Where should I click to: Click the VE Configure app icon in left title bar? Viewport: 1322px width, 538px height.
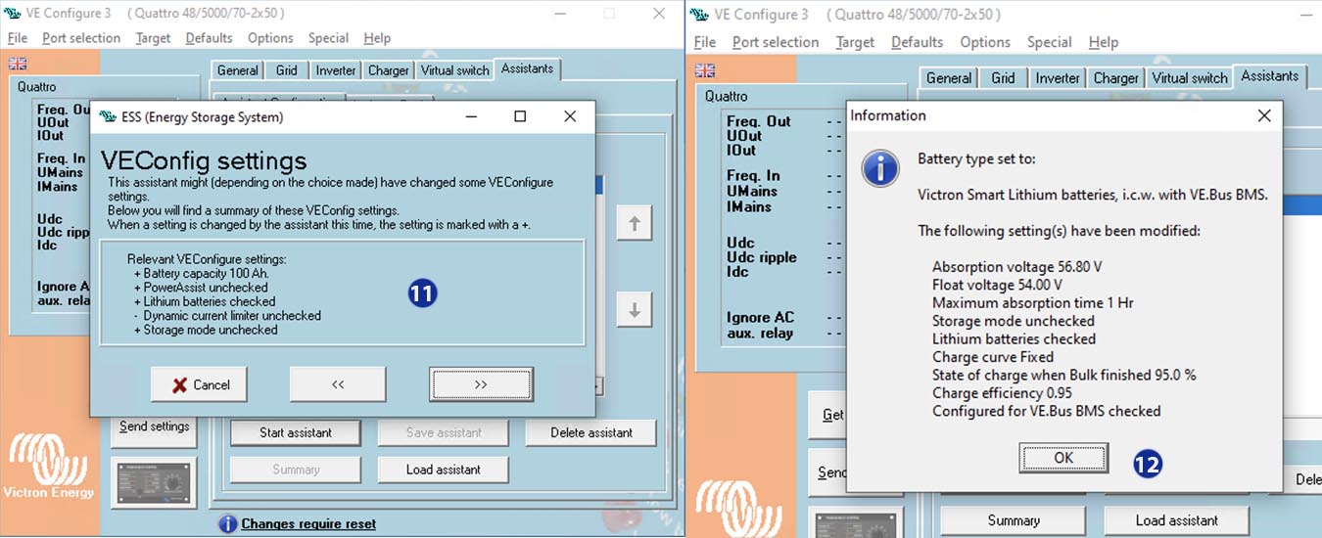(14, 15)
